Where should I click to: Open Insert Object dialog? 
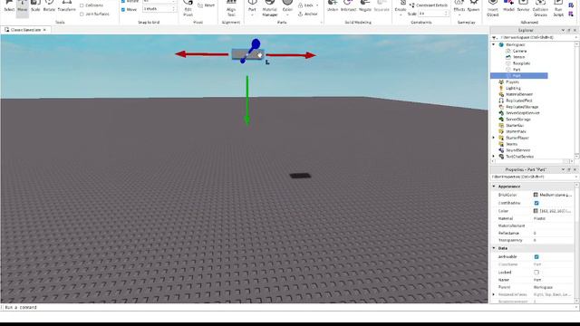(493, 8)
